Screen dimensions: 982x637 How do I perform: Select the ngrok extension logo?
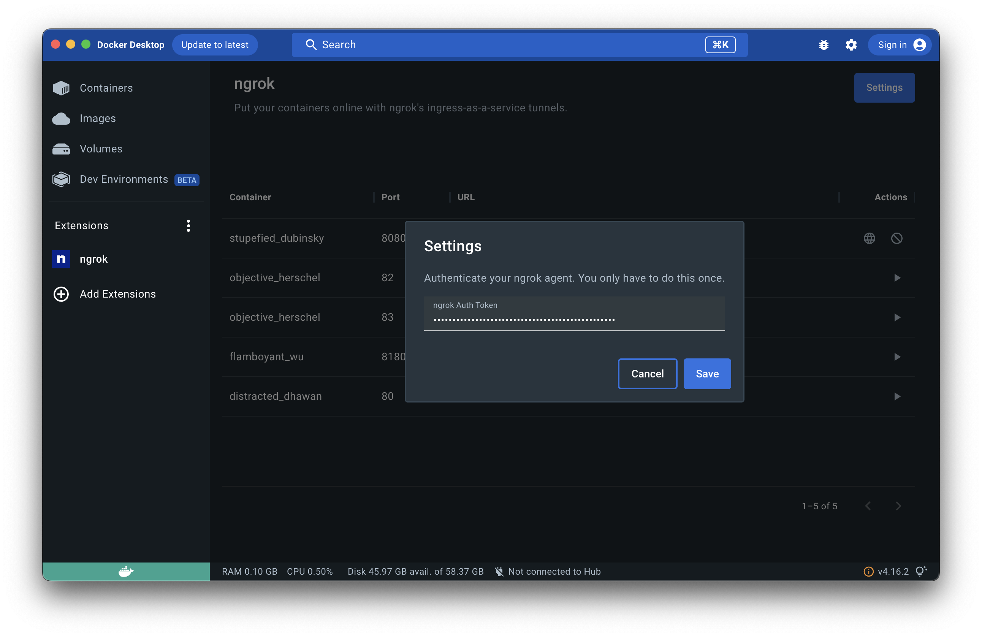point(61,259)
